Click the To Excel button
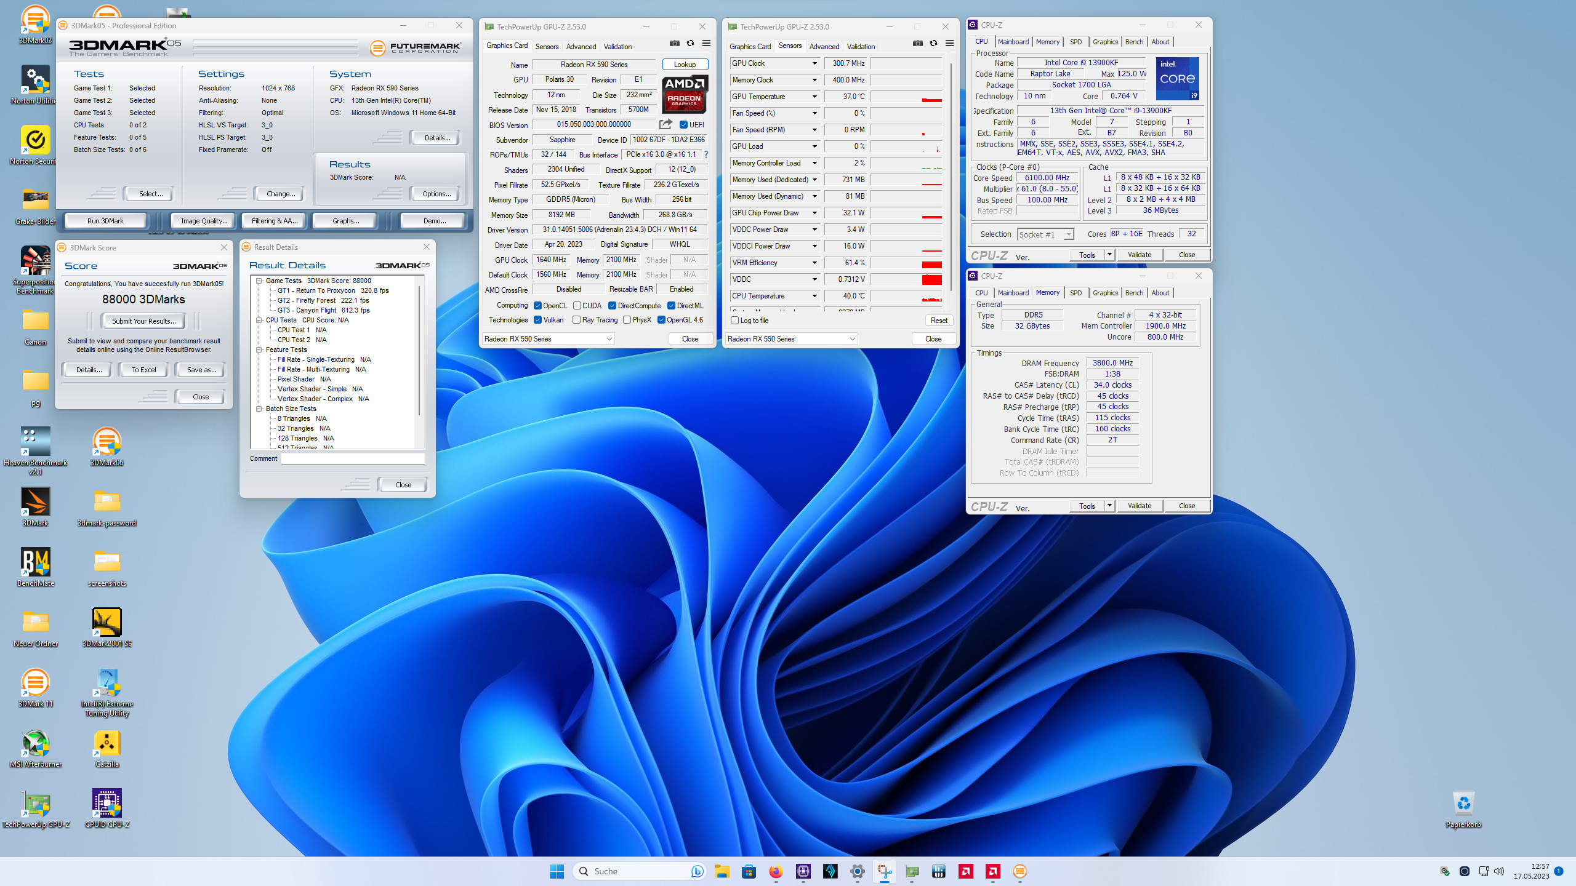This screenshot has height=886, width=1576. pyautogui.click(x=143, y=370)
